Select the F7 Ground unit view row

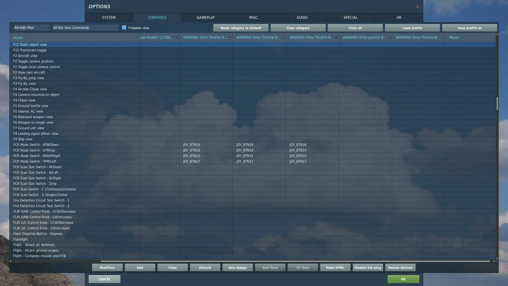coord(252,128)
